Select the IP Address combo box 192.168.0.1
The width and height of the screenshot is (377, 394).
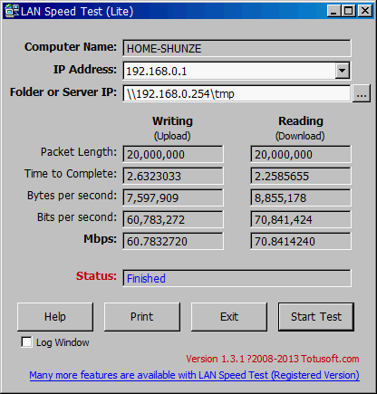pos(237,71)
